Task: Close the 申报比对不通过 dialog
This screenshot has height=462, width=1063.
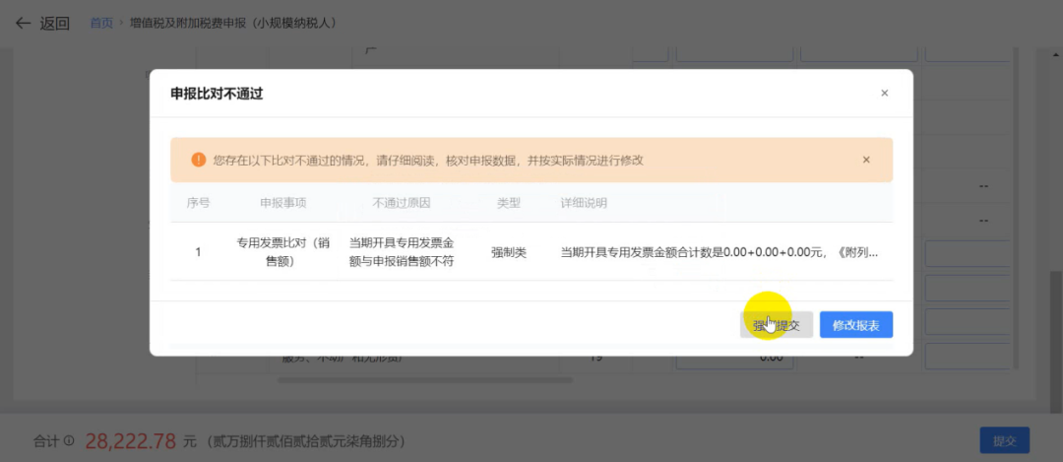Action: pyautogui.click(x=884, y=94)
